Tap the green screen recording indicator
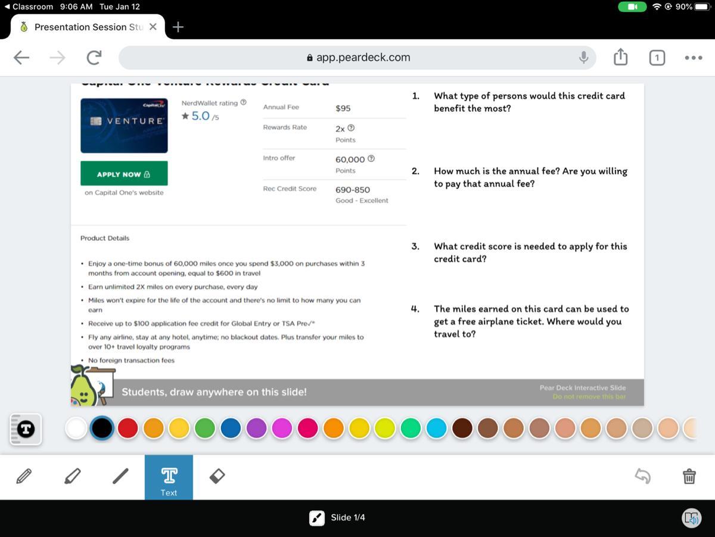Viewport: 715px width, 537px height. click(632, 7)
